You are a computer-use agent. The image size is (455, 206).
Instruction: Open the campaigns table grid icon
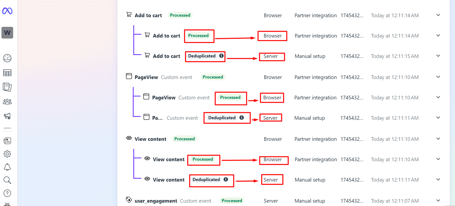coord(7,73)
